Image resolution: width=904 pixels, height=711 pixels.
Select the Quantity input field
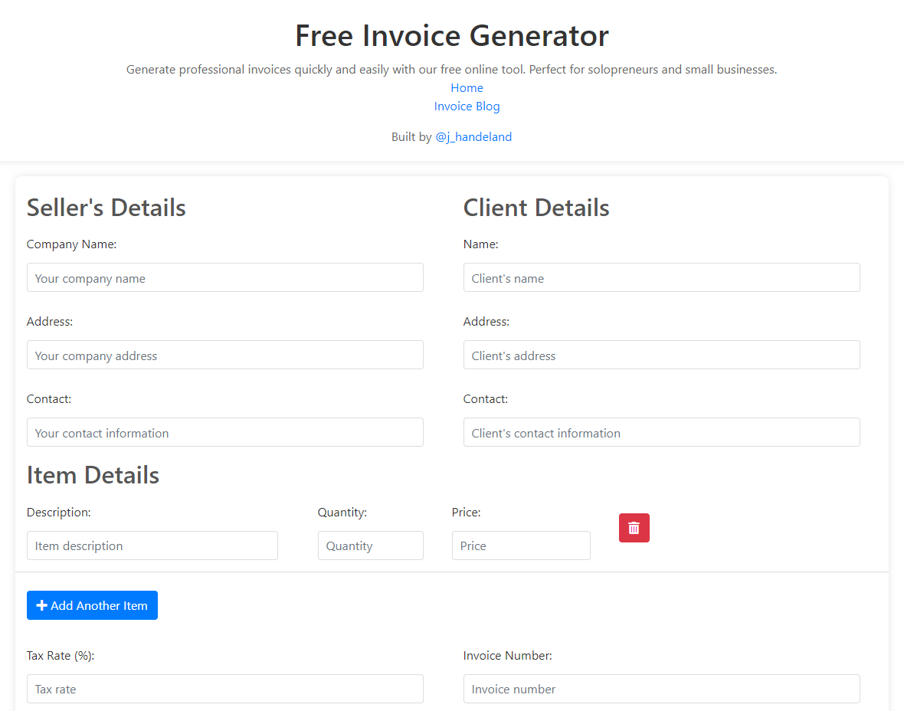(x=370, y=546)
